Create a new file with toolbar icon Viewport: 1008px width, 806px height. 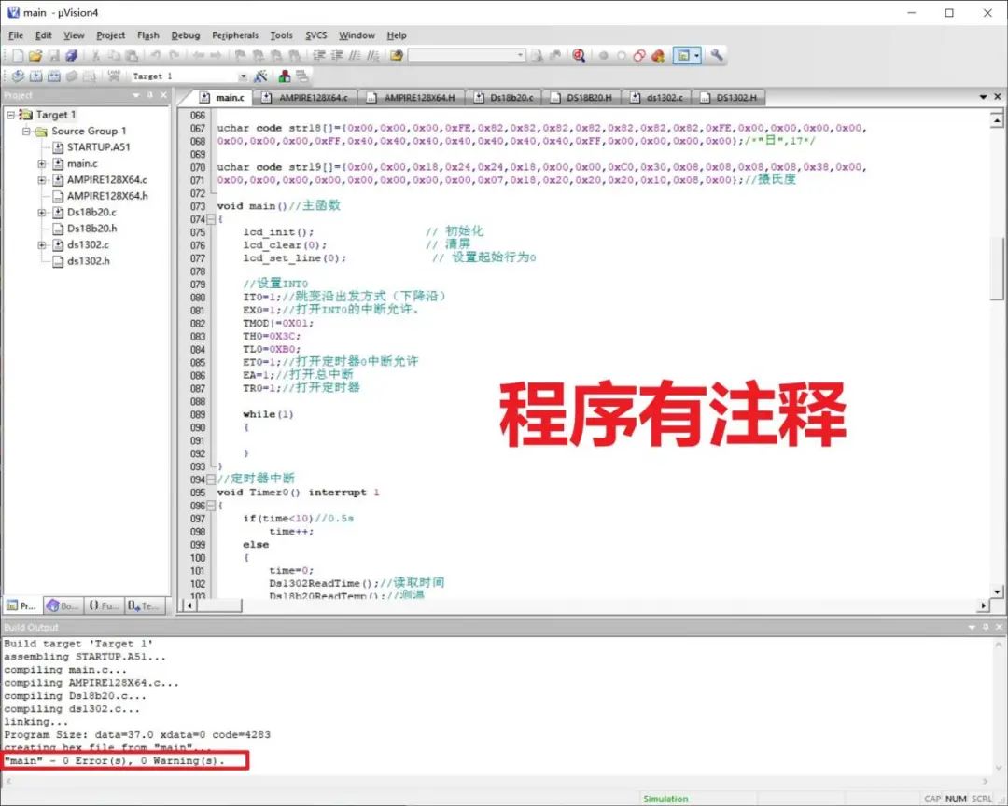(18, 56)
